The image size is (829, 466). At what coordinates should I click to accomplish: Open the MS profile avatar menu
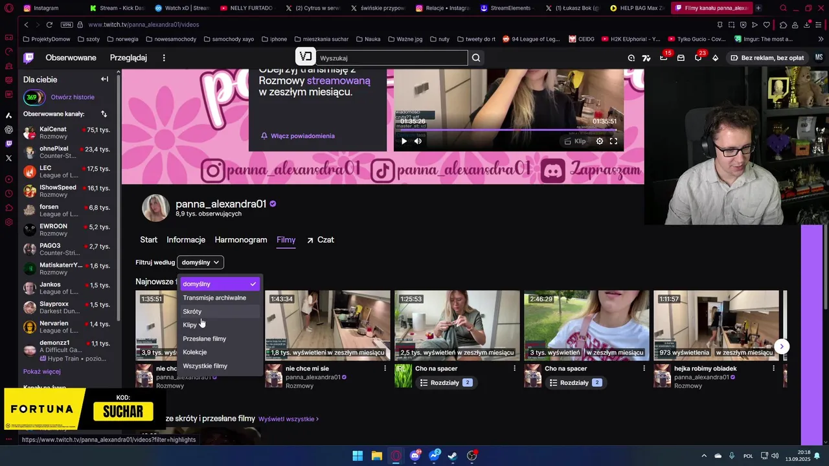(819, 58)
